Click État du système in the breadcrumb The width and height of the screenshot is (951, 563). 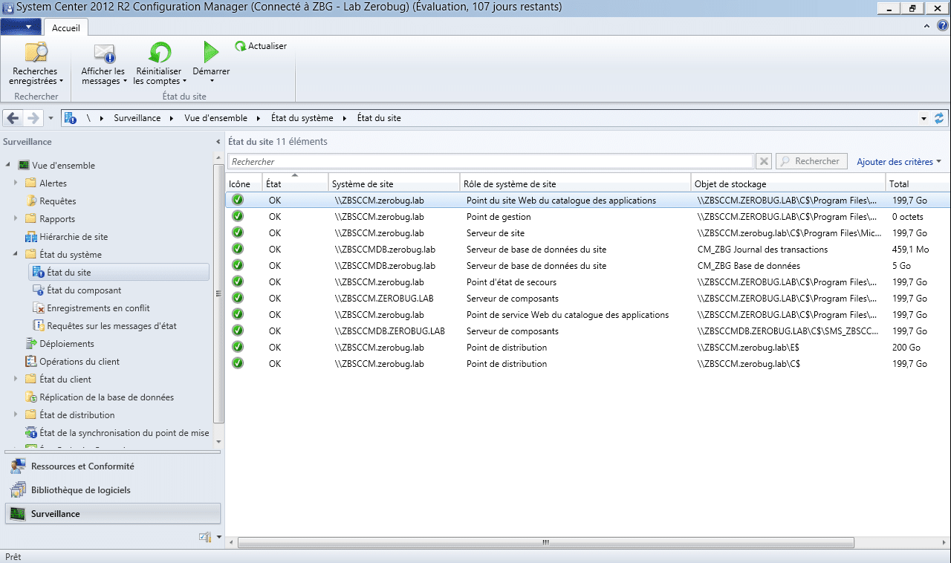coord(302,118)
